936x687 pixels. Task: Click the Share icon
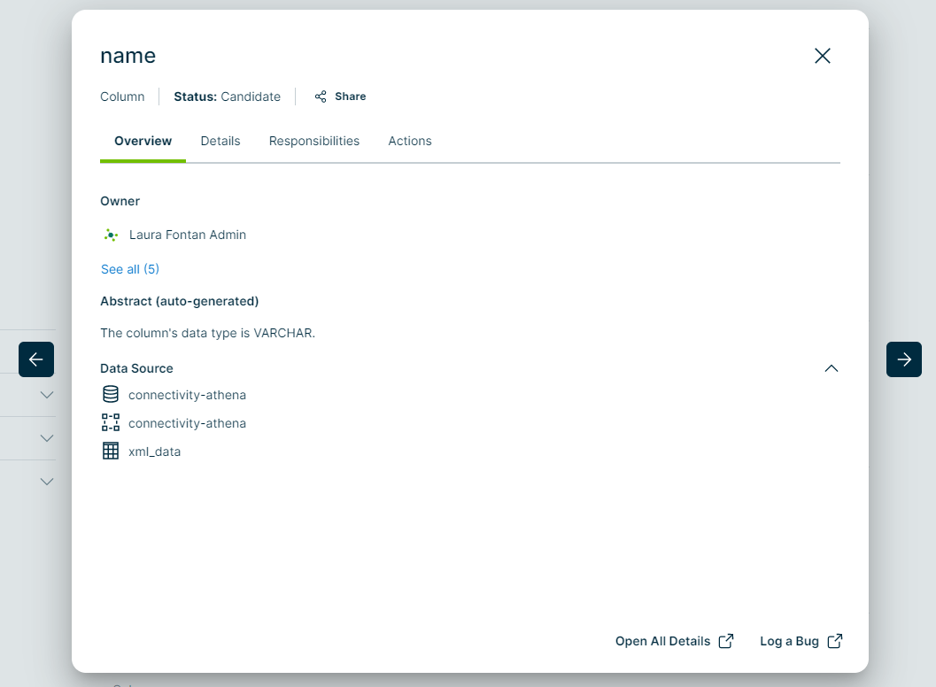(x=321, y=96)
